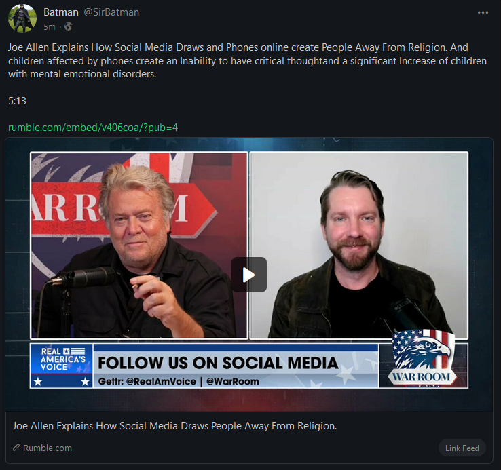Viewport: 501px width, 470px height.
Task: Open the rumble.com/embed/v406coa link
Action: pyautogui.click(x=92, y=128)
